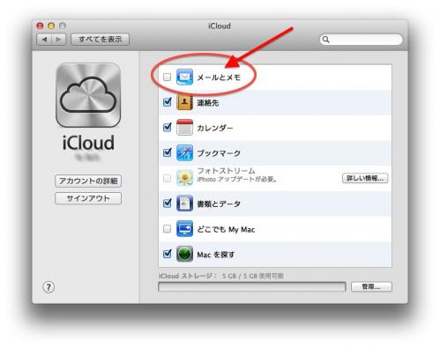
Task: Toggle the フォトストリーム checkbox
Action: pos(167,178)
